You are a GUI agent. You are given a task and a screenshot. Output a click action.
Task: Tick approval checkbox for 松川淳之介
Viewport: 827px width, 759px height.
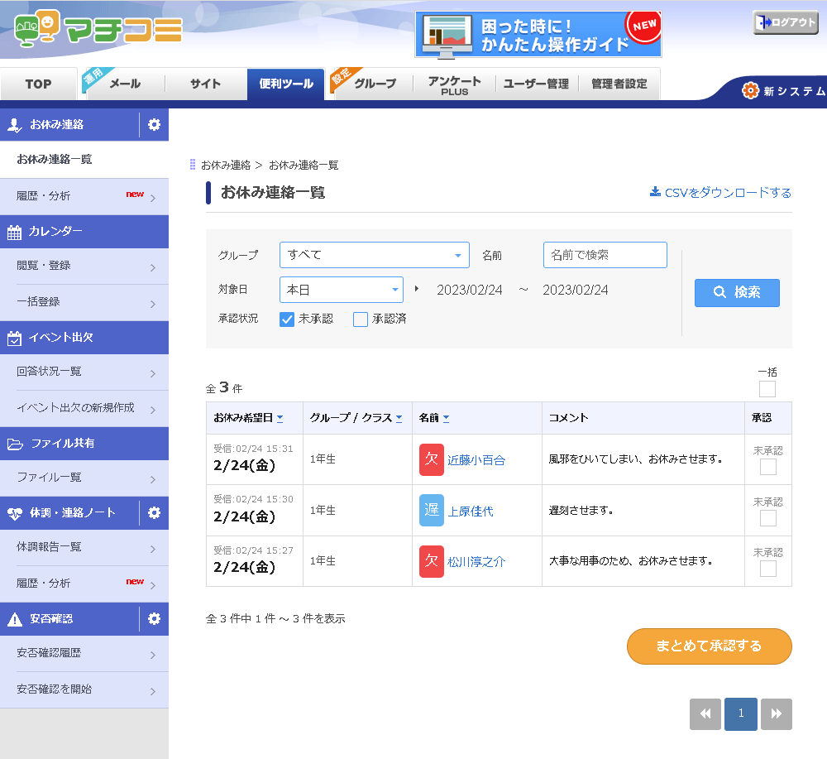click(768, 569)
